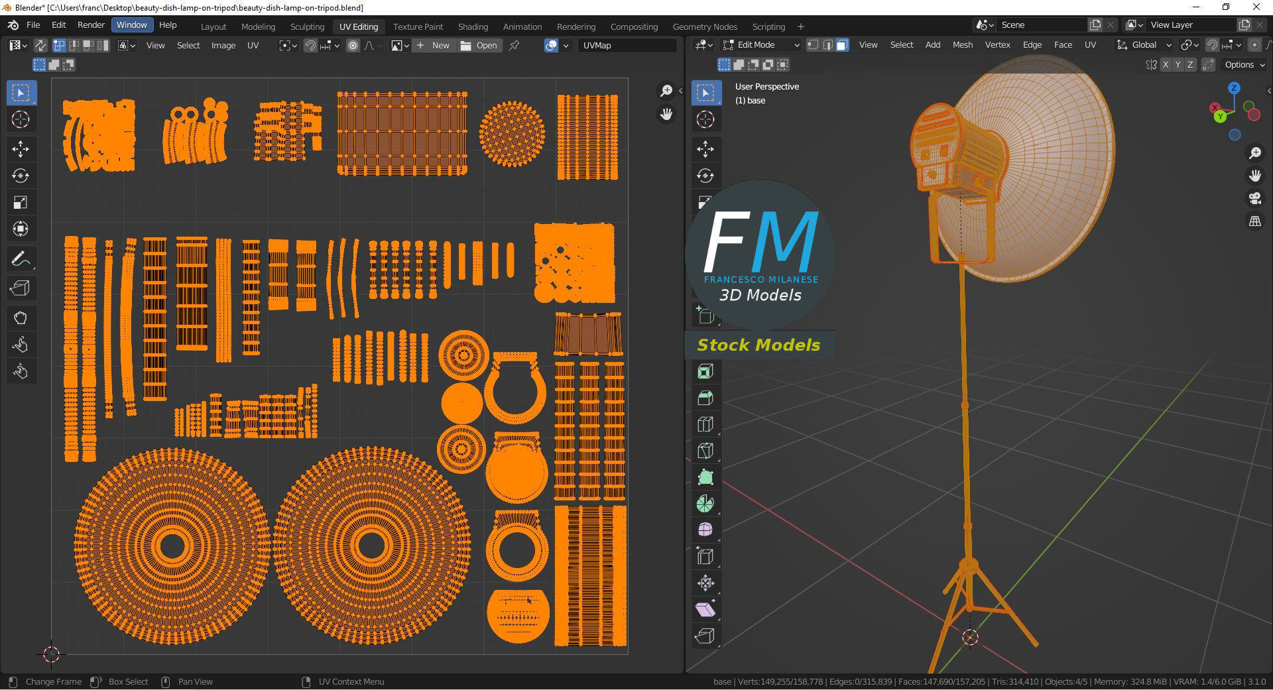This screenshot has height=690, width=1273.
Task: Select the Scale tool in UV editor toolbar
Action: (21, 202)
